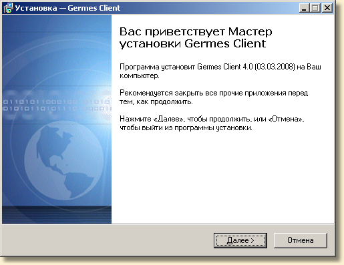The height and width of the screenshot is (265, 344).
Task: Click text 'Нажмите «Далее», чтобы продолжить'
Action: (185, 119)
